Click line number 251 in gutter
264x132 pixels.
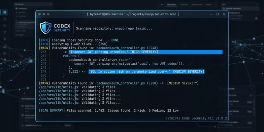tap(44, 79)
